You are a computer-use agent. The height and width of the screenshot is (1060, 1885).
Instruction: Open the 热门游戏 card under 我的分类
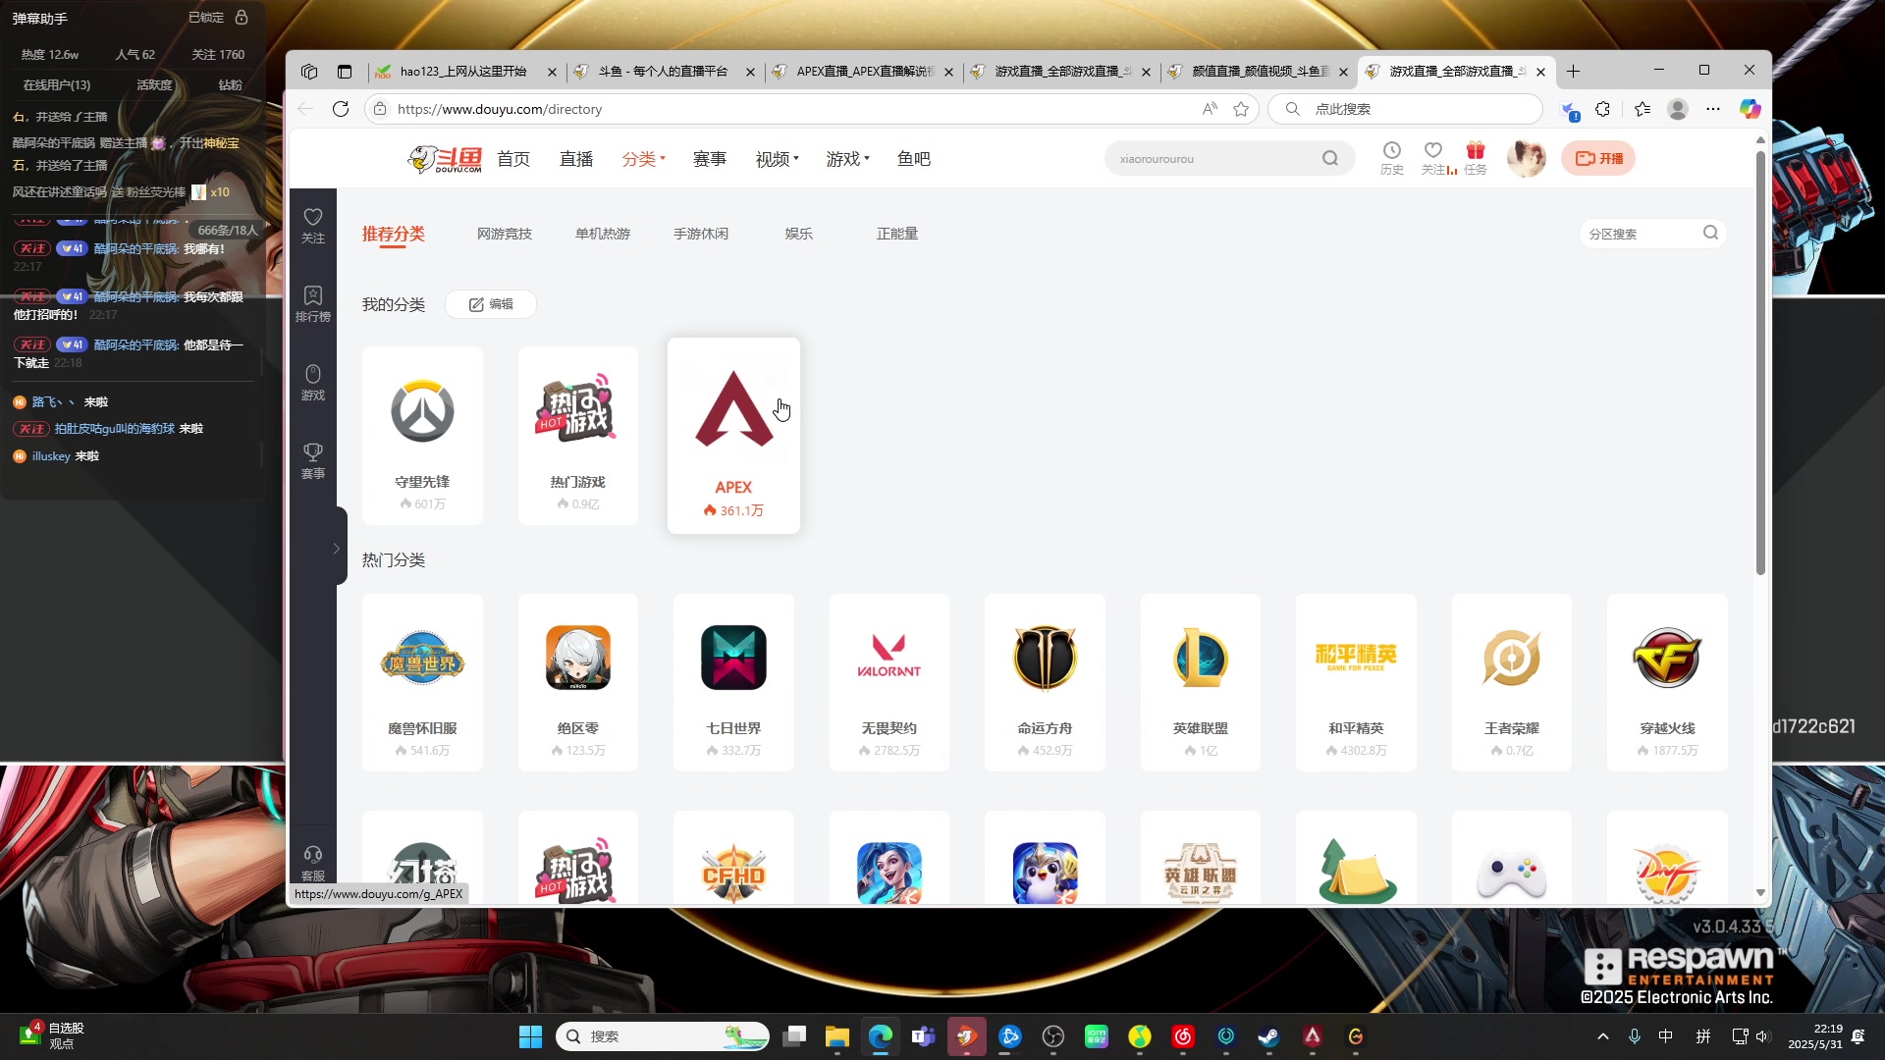point(578,435)
